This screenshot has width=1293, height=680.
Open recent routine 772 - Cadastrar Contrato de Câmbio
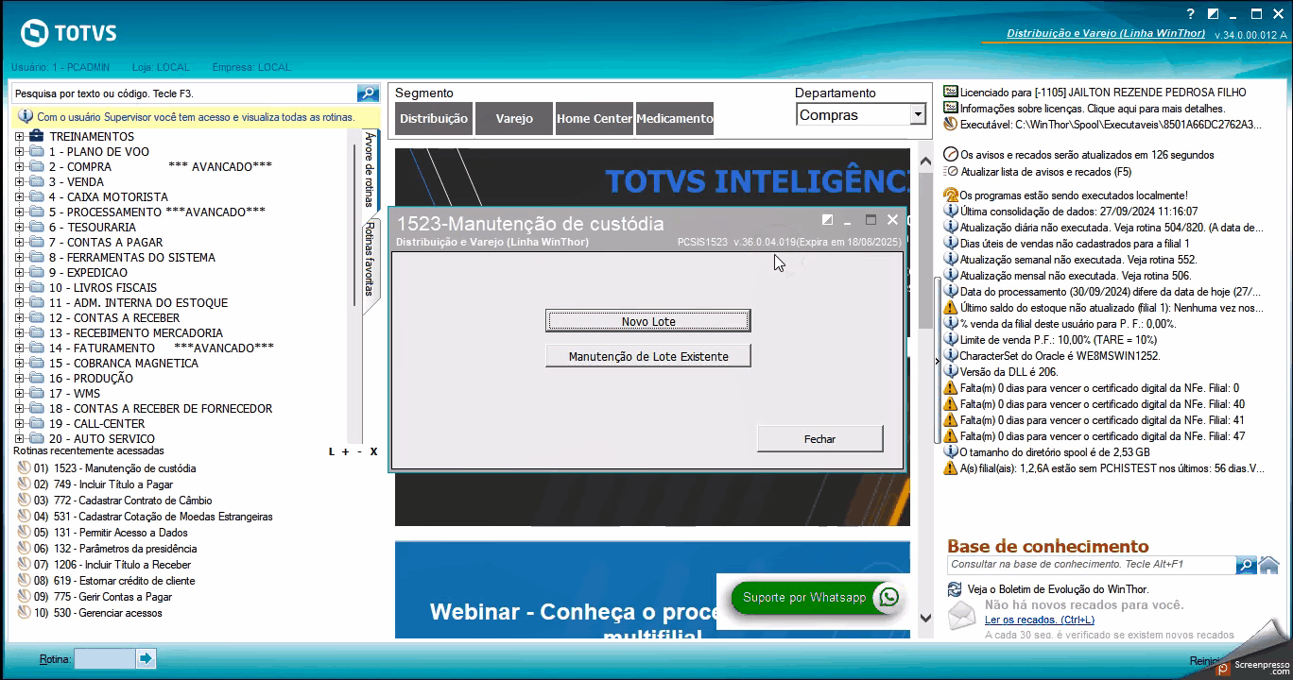132,501
